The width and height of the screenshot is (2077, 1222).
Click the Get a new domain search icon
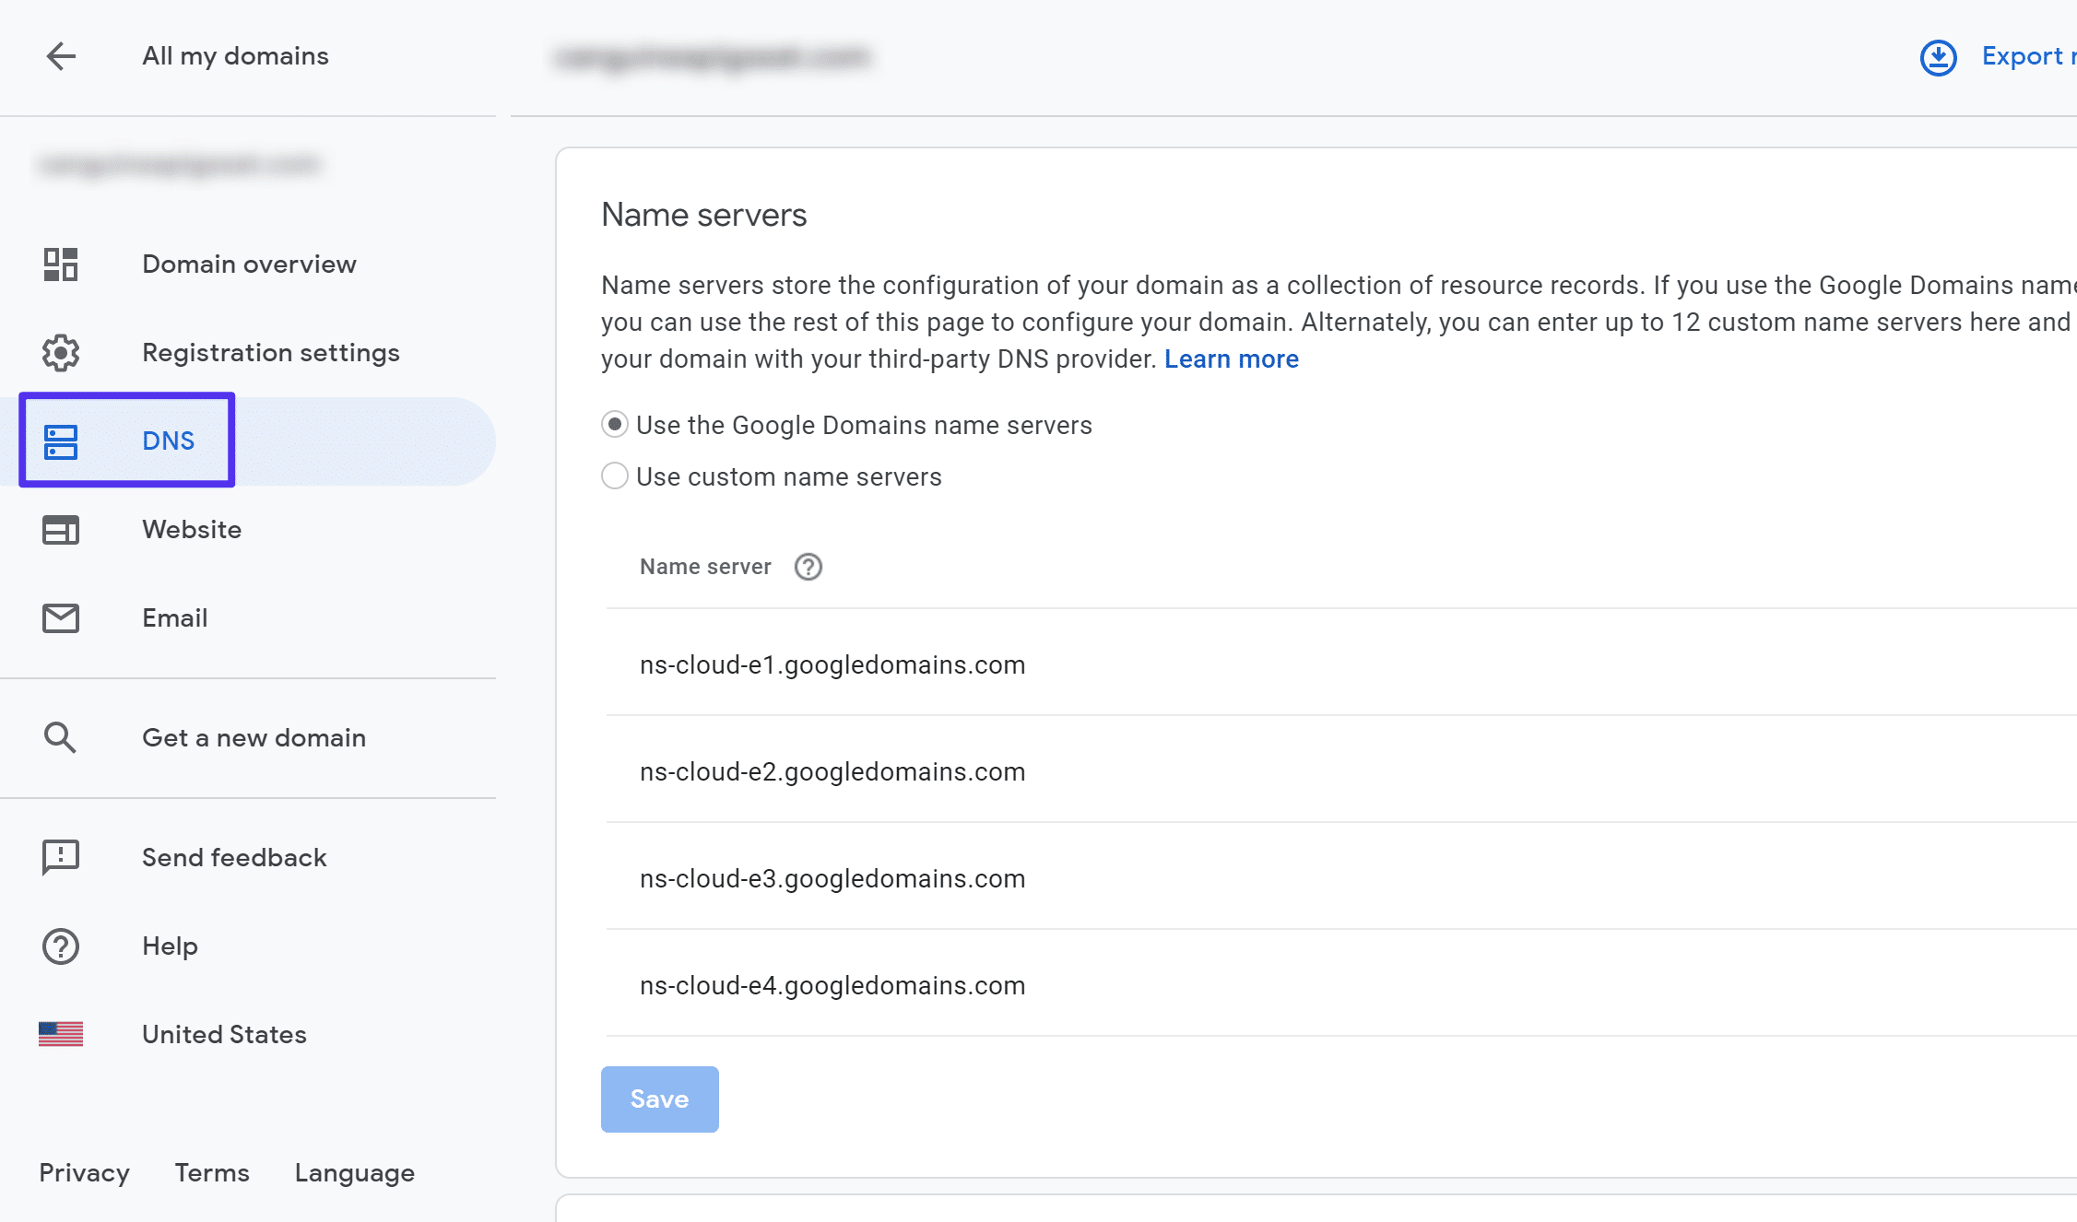60,737
